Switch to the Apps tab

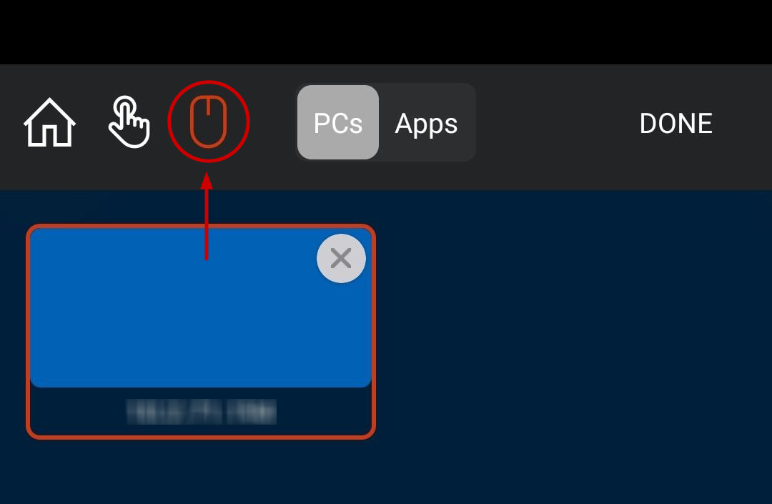(426, 123)
